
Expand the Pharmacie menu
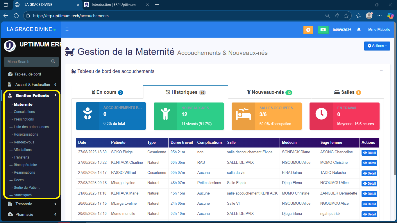[x=32, y=214]
